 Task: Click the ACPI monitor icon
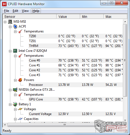pyautogui.click(x=15, y=26)
